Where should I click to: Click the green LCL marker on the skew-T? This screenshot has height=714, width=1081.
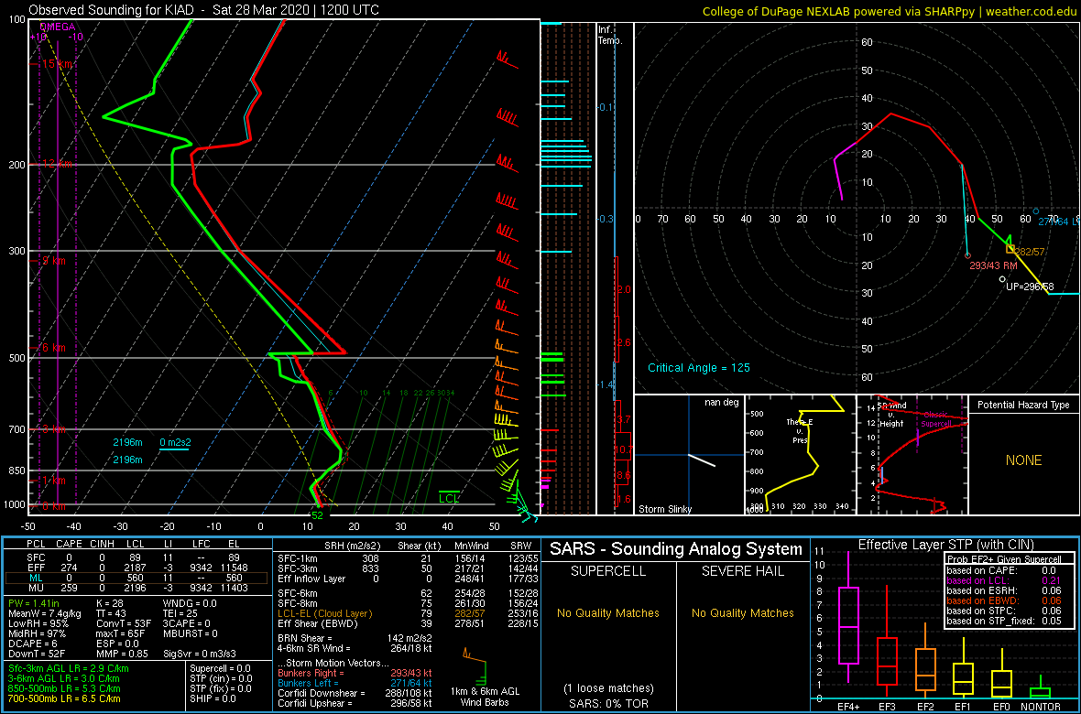tap(450, 498)
